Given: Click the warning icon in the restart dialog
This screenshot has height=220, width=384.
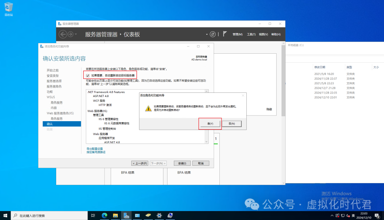Looking at the screenshot, I should coord(148,108).
